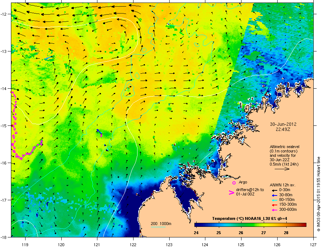The height and width of the screenshot is (248, 321).
Task: Click the ANMN 12h av. heading
Action: [282, 185]
